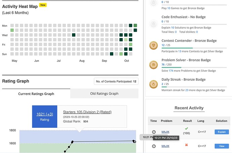Open the Starters 105 Division 2 (Rated) link
Viewport: 232px width, 153px height.
(x=87, y=112)
